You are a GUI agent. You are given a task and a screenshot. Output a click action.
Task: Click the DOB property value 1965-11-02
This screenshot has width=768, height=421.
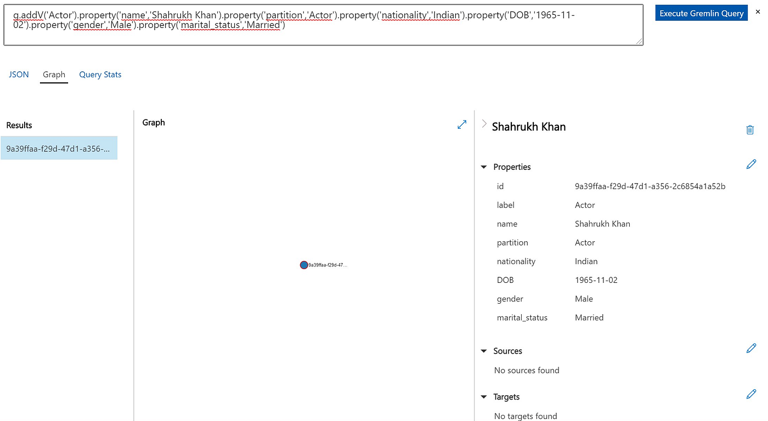[x=596, y=280]
